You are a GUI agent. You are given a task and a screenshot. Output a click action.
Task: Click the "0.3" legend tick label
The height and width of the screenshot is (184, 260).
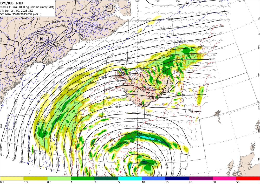pos(25,182)
